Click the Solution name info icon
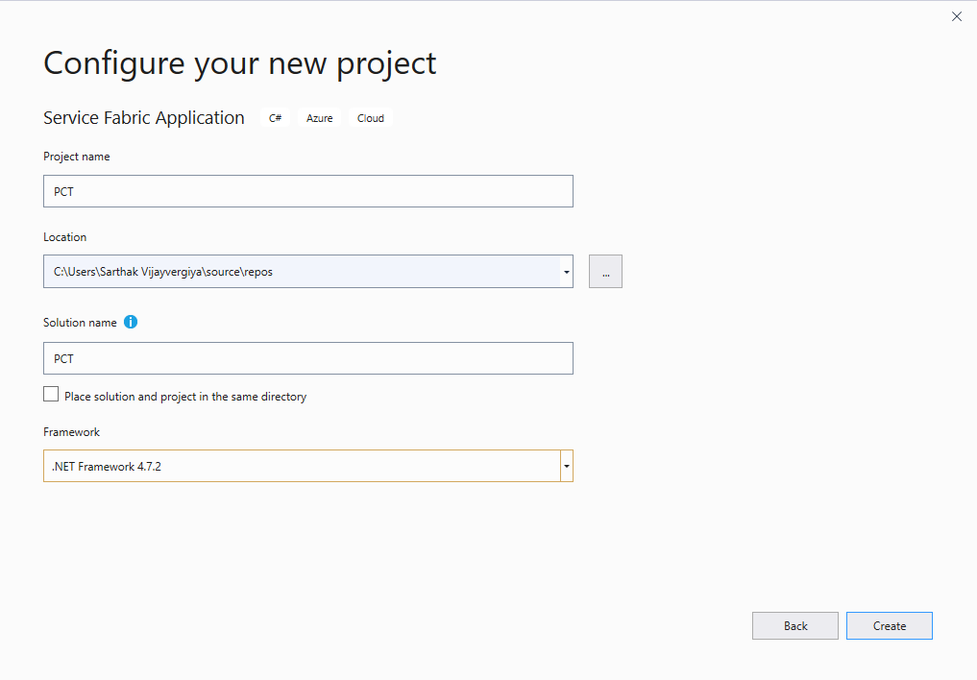Viewport: 977px width, 680px height. (131, 322)
